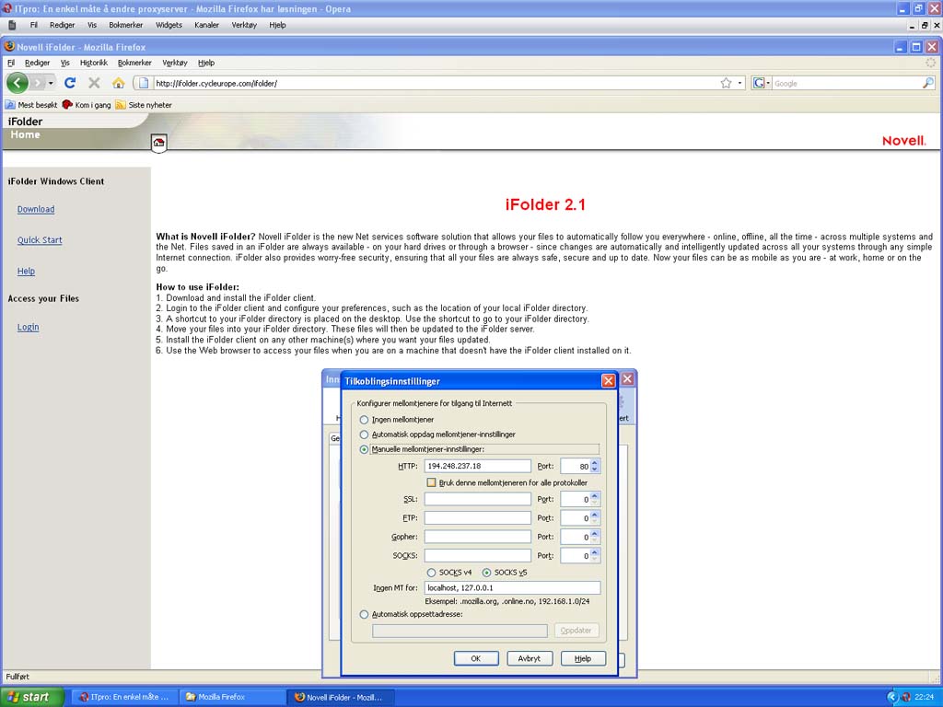This screenshot has height=707, width=943.
Task: Reload the page with the refresh icon
Action: [x=70, y=83]
